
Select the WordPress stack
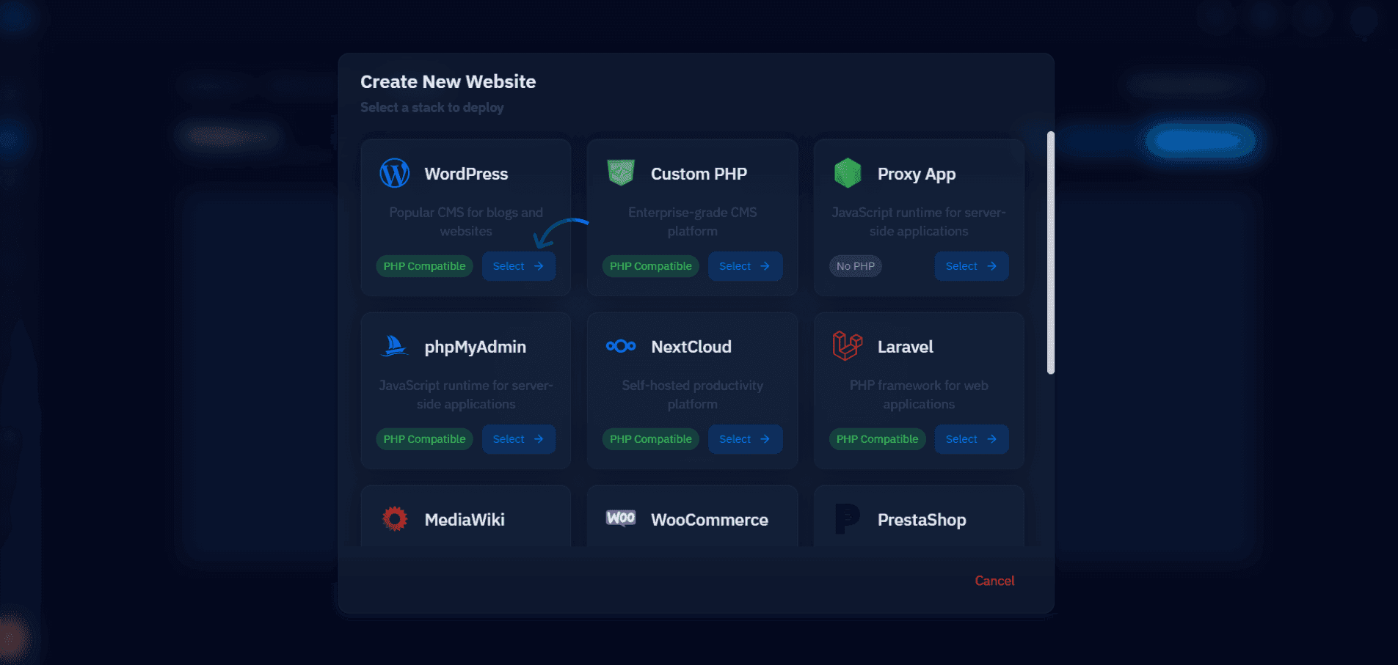pos(519,266)
